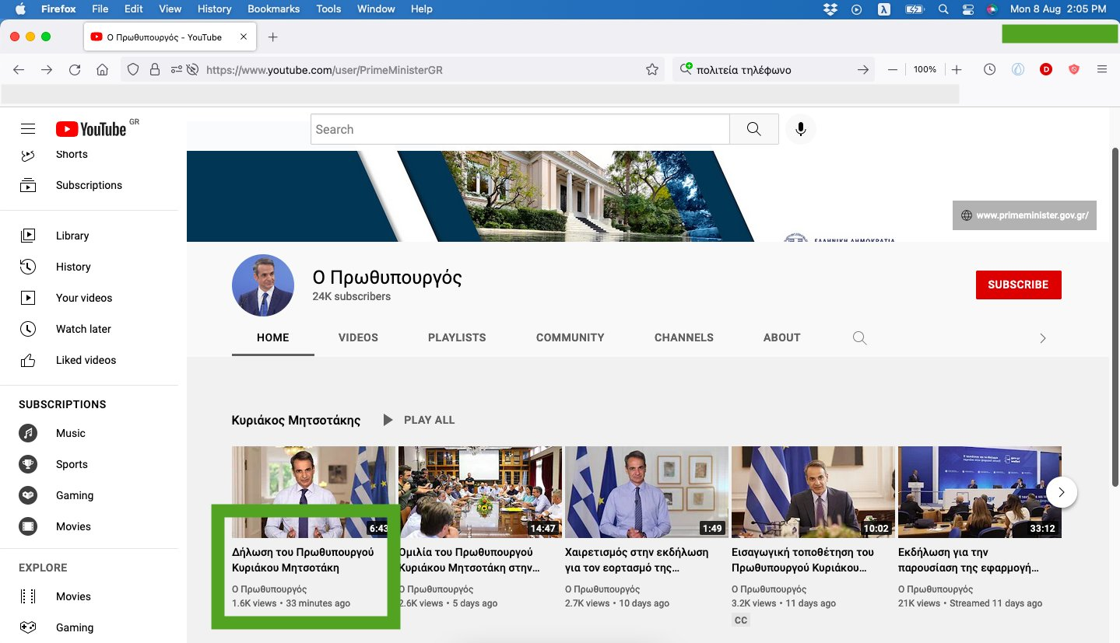Image resolution: width=1120 pixels, height=643 pixels.
Task: Open Liked videos in the sidebar
Action: (86, 360)
